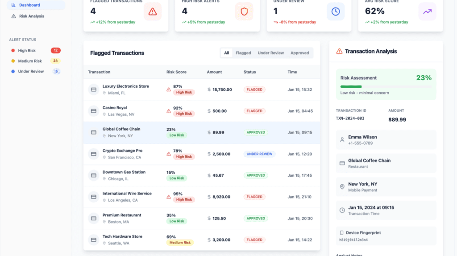Open Risk Analysis in the sidebar

pyautogui.click(x=31, y=16)
